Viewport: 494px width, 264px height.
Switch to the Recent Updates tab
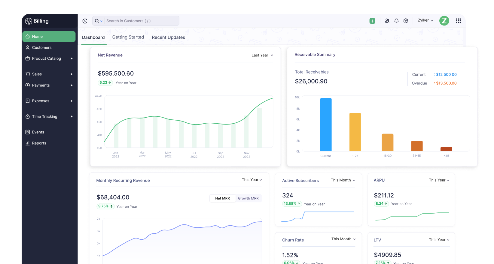pos(168,37)
